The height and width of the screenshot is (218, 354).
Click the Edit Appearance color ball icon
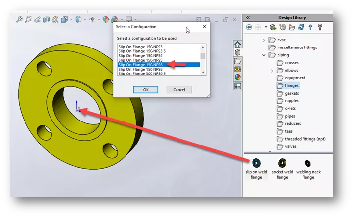point(105,20)
